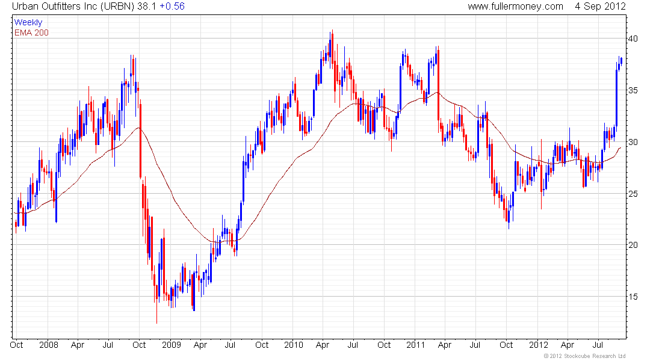Click the EMA 200 legend label
The height and width of the screenshot is (361, 662).
coord(31,32)
